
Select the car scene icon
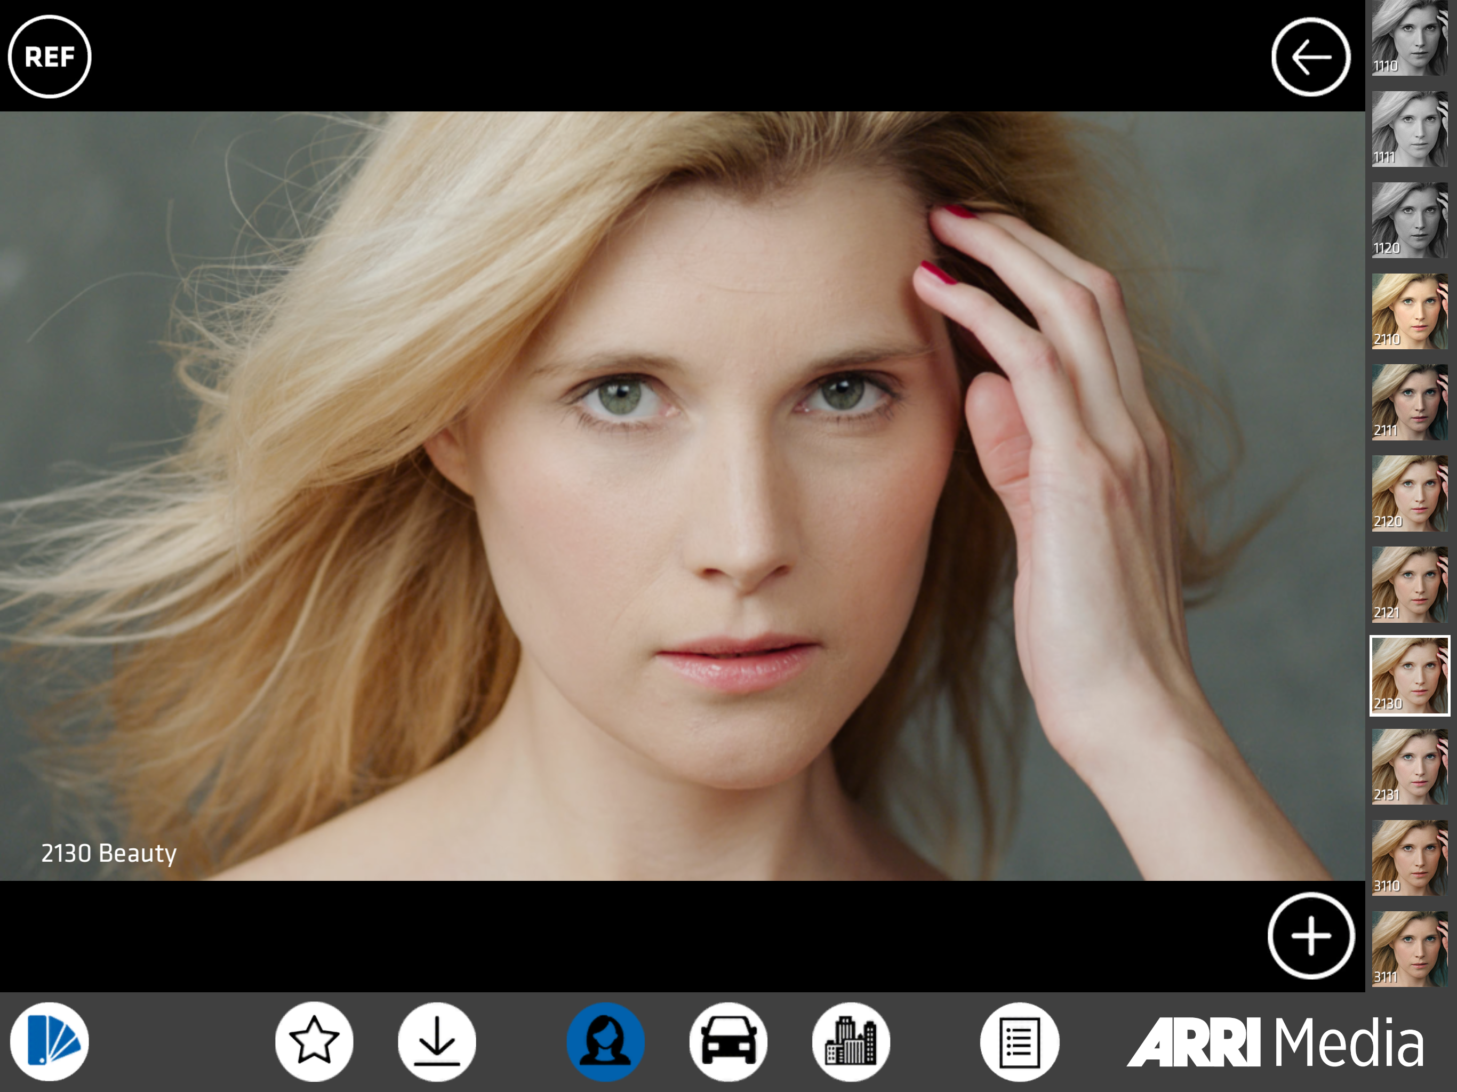[728, 1041]
